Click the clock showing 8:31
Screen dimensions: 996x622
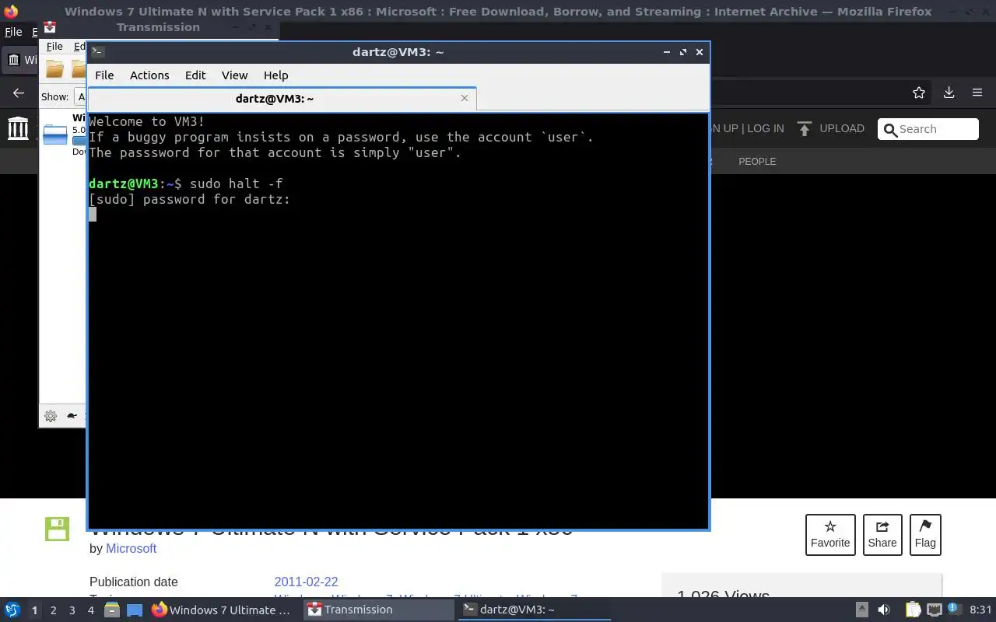point(980,610)
